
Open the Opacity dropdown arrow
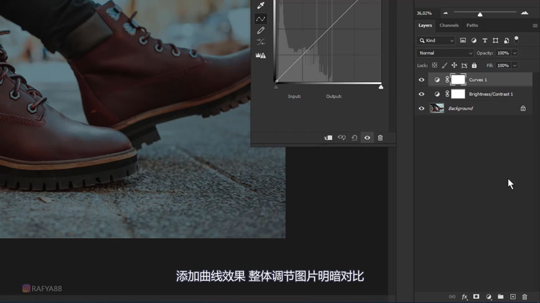point(515,53)
